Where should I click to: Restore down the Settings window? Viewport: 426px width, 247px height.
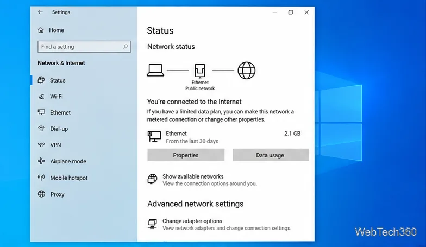coord(290,12)
